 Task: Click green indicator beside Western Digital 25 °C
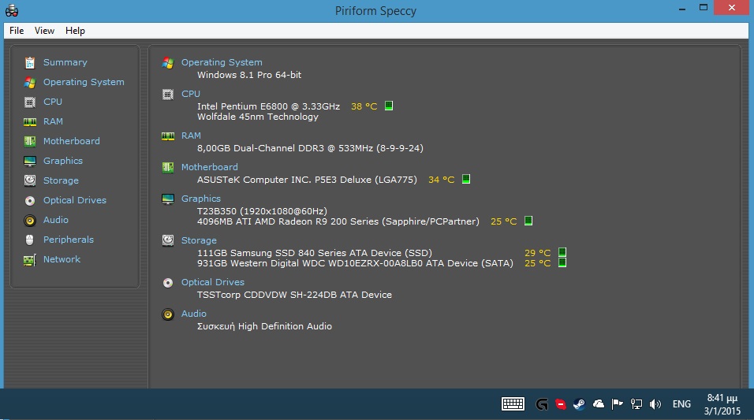(562, 263)
